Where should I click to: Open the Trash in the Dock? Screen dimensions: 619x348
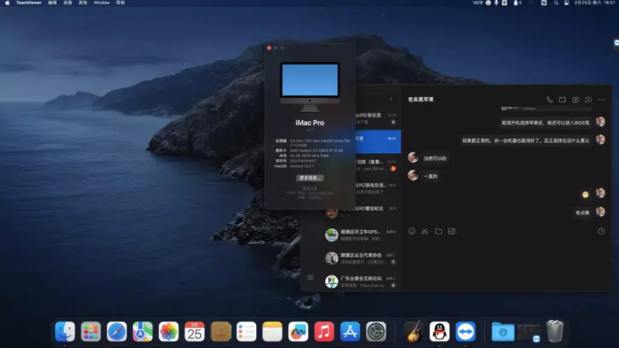(x=555, y=332)
